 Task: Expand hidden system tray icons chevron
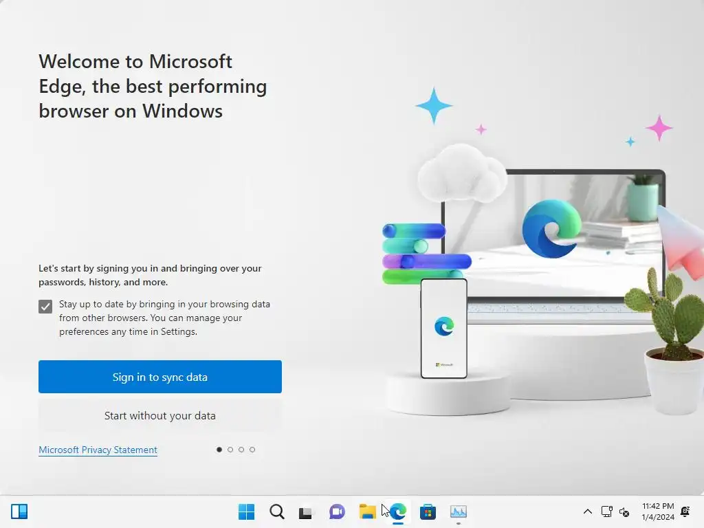point(587,511)
